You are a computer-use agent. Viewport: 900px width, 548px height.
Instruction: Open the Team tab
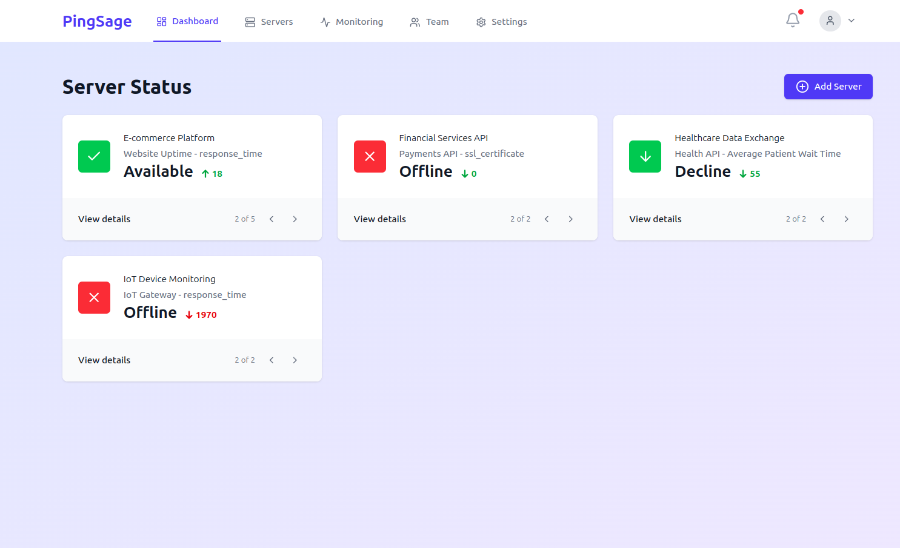coord(429,22)
